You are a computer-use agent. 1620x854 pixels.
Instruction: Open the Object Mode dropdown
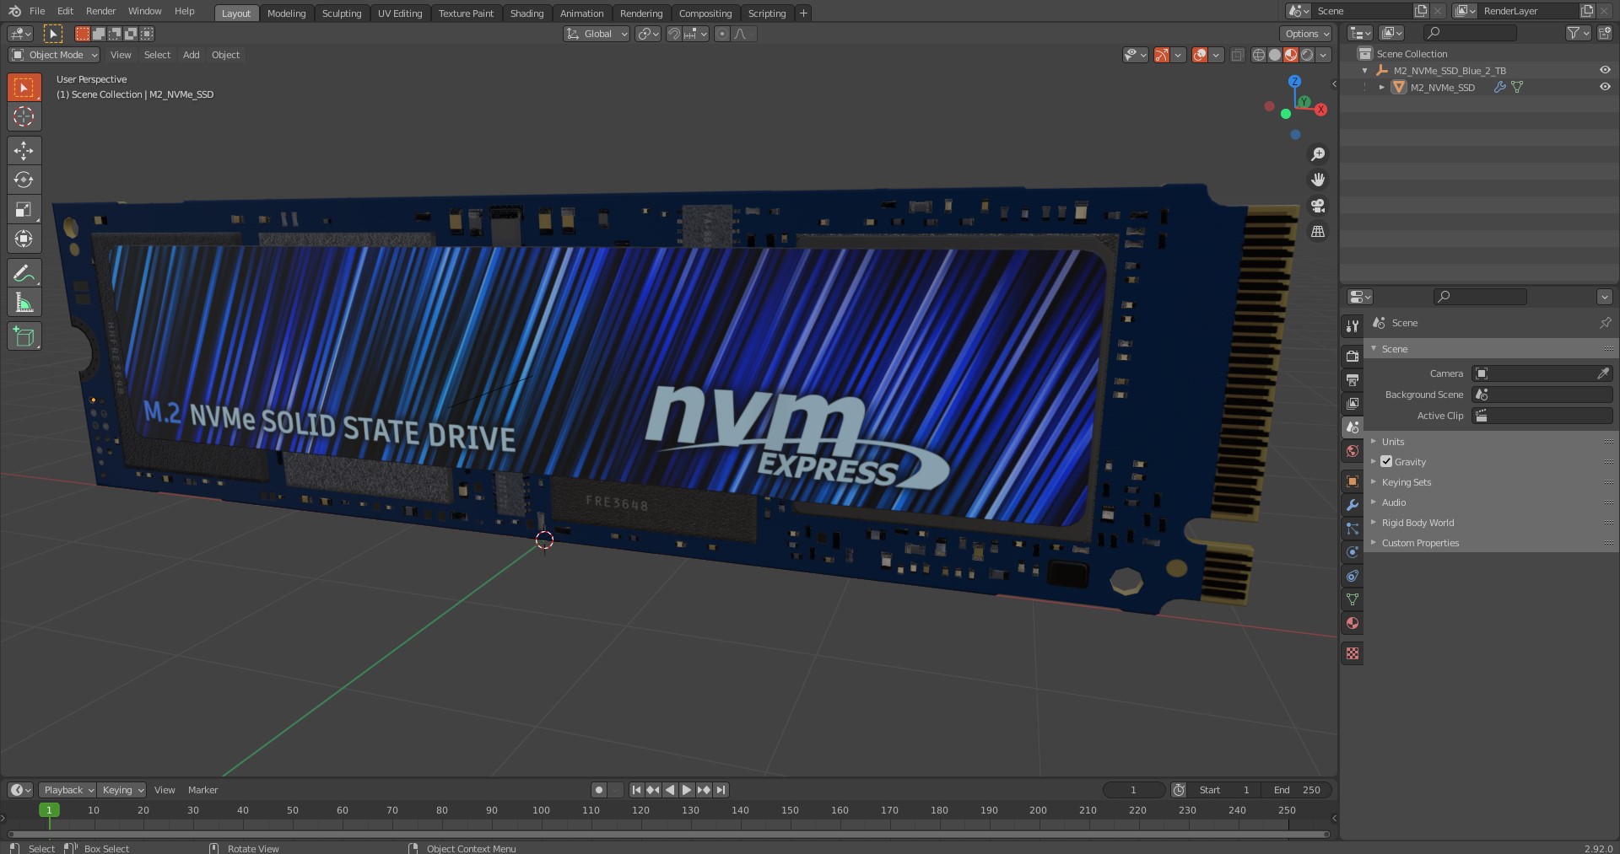point(54,55)
